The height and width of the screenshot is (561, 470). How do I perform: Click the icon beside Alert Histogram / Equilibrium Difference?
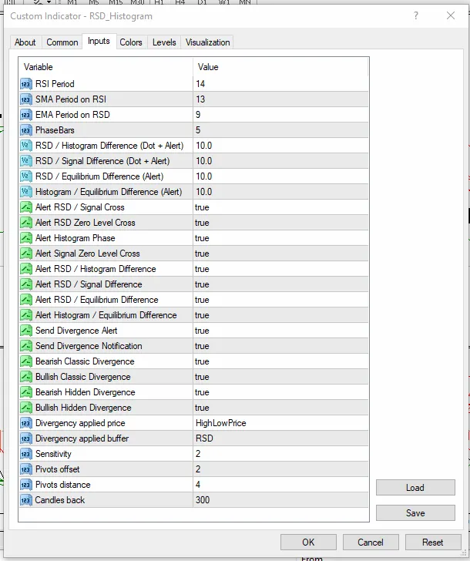pyautogui.click(x=26, y=315)
